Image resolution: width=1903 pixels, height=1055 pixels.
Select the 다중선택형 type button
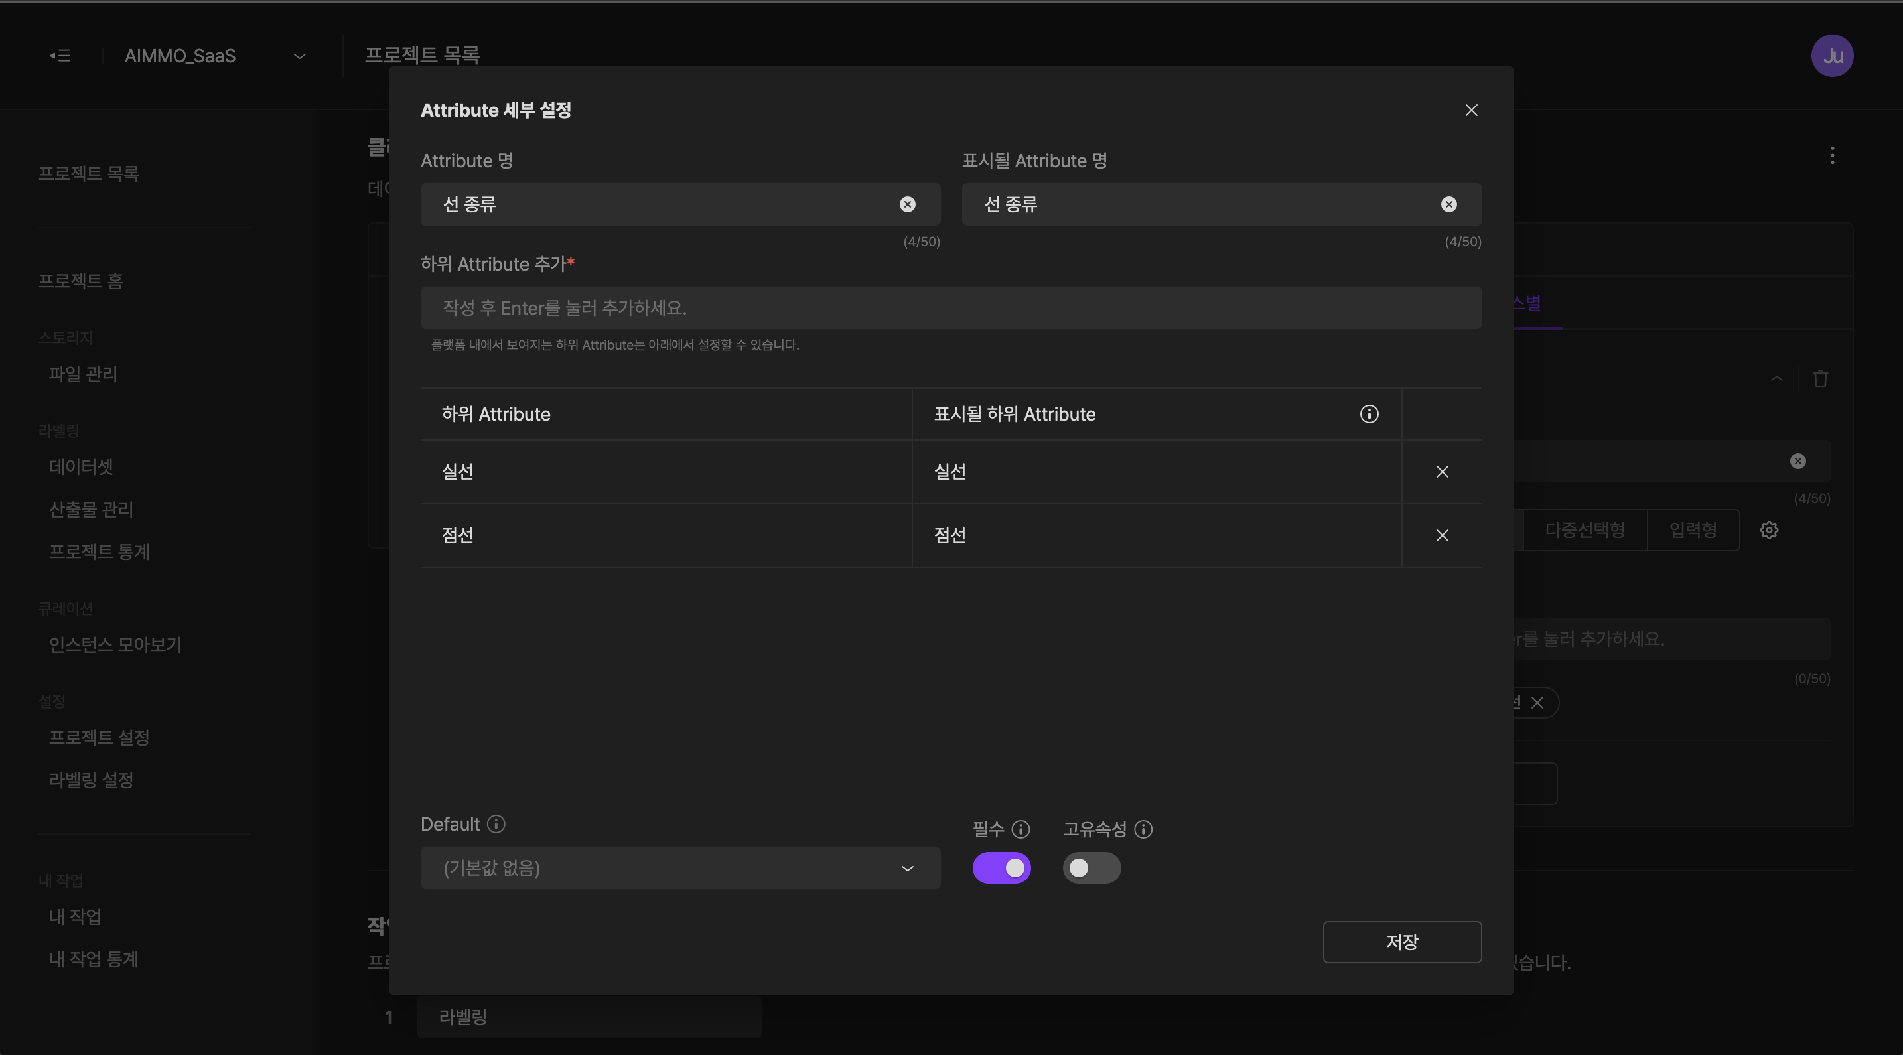pos(1585,530)
